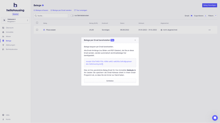Image resolution: width=220 pixels, height=123 pixels.
Task: Go to Übersicht in the sidebar
Action: (9, 28)
